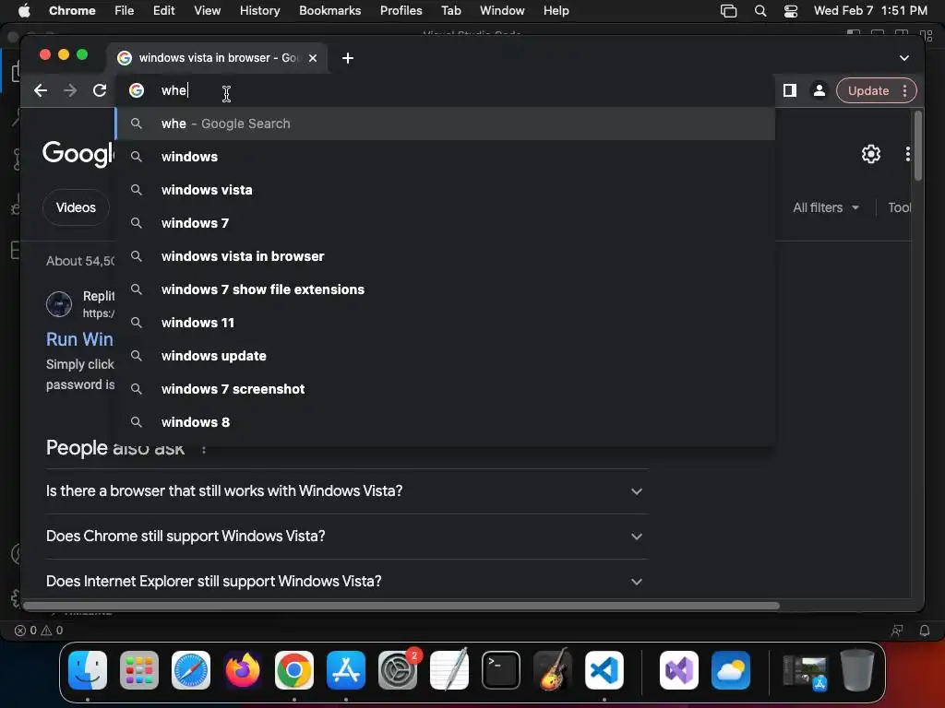Screen dimensions: 945x708
Task: Launch Safari from the Dock
Action: [191, 669]
